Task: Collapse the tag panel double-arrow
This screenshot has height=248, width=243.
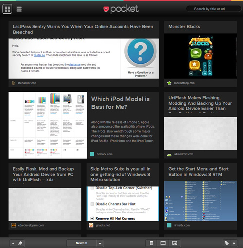Action: (x=234, y=243)
